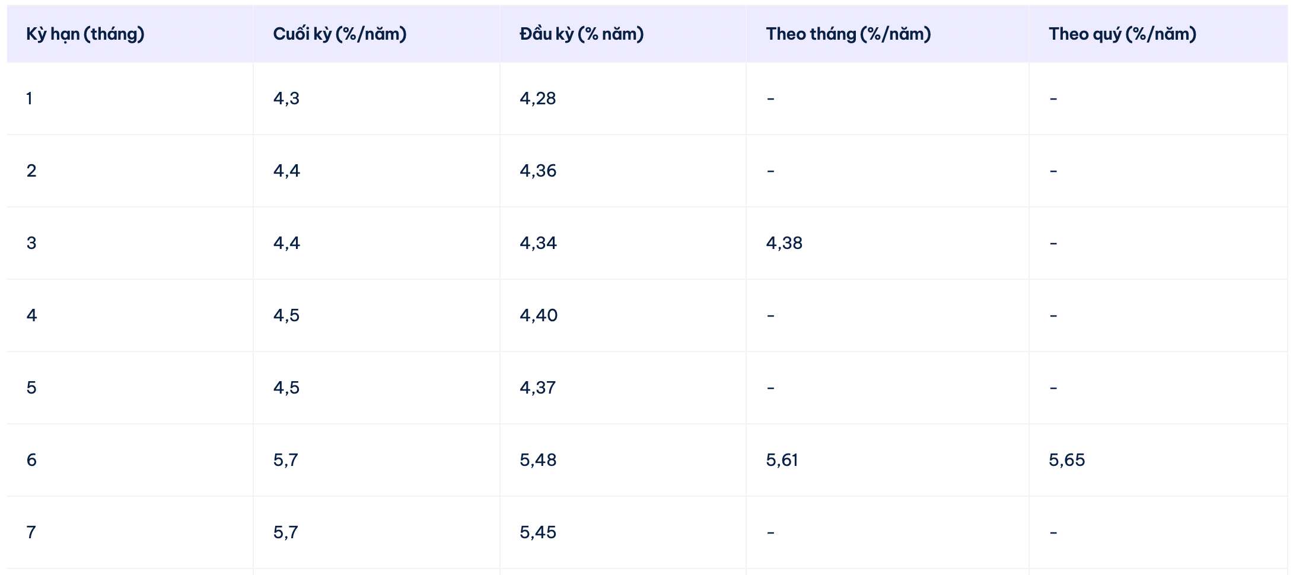
Task: Select the 5,61 monthly rate cell
Action: click(782, 460)
